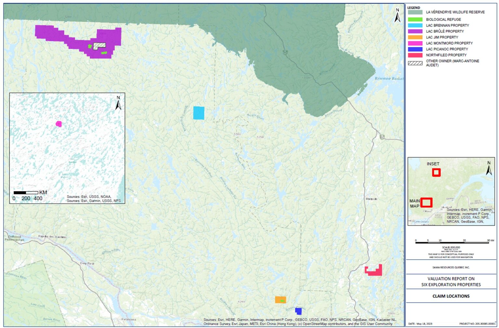Viewport: 499px width, 328px height.
Task: Click the 'Petawawa' place label
Action: 129,320
